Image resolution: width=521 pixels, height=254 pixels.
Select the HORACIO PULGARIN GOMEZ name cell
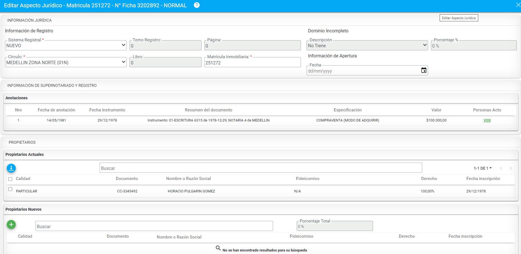coord(191,191)
